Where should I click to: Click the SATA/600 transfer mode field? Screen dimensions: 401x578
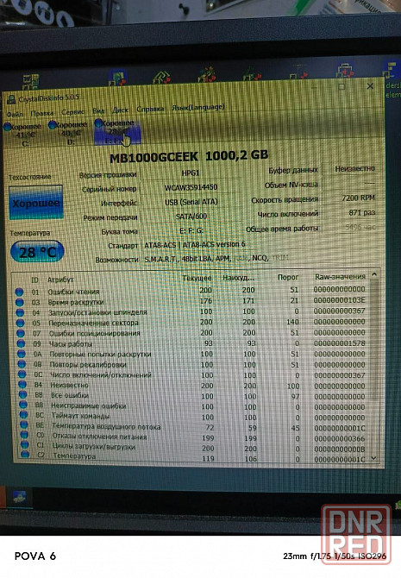point(191,217)
